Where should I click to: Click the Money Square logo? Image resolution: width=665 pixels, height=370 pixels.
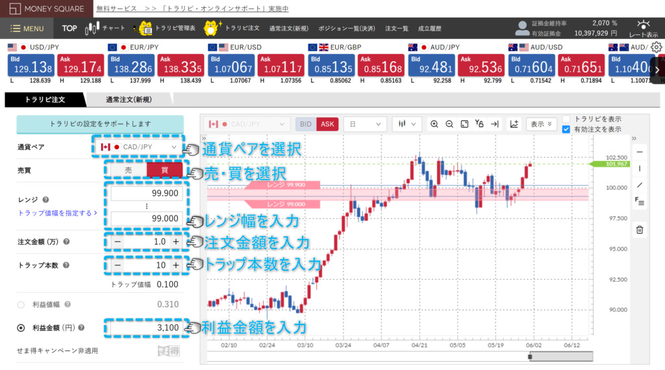47,8
